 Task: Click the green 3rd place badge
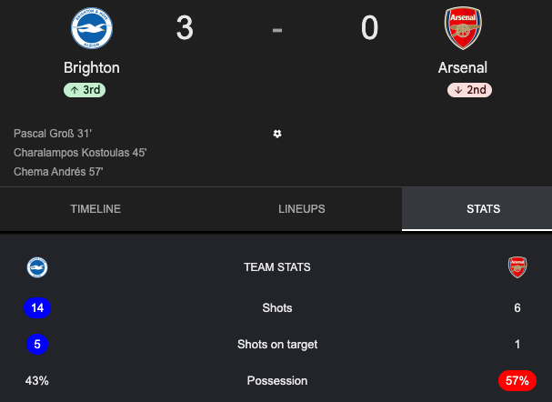pyautogui.click(x=85, y=90)
